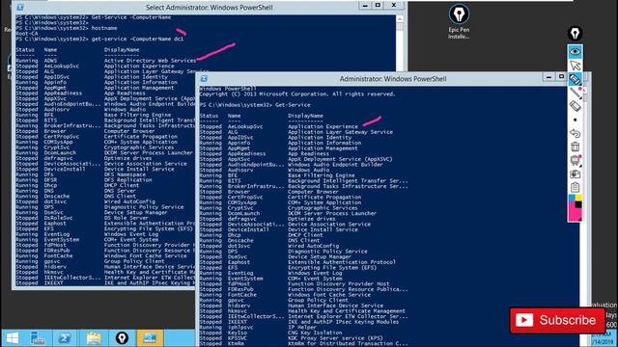
Task: Open the Windows Start button
Action: click(13, 338)
